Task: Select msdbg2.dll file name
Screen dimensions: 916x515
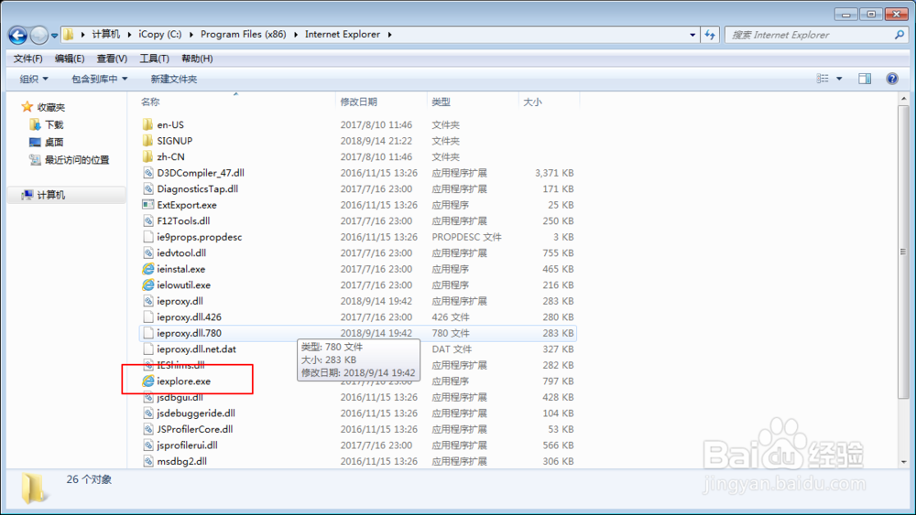Action: coord(181,461)
